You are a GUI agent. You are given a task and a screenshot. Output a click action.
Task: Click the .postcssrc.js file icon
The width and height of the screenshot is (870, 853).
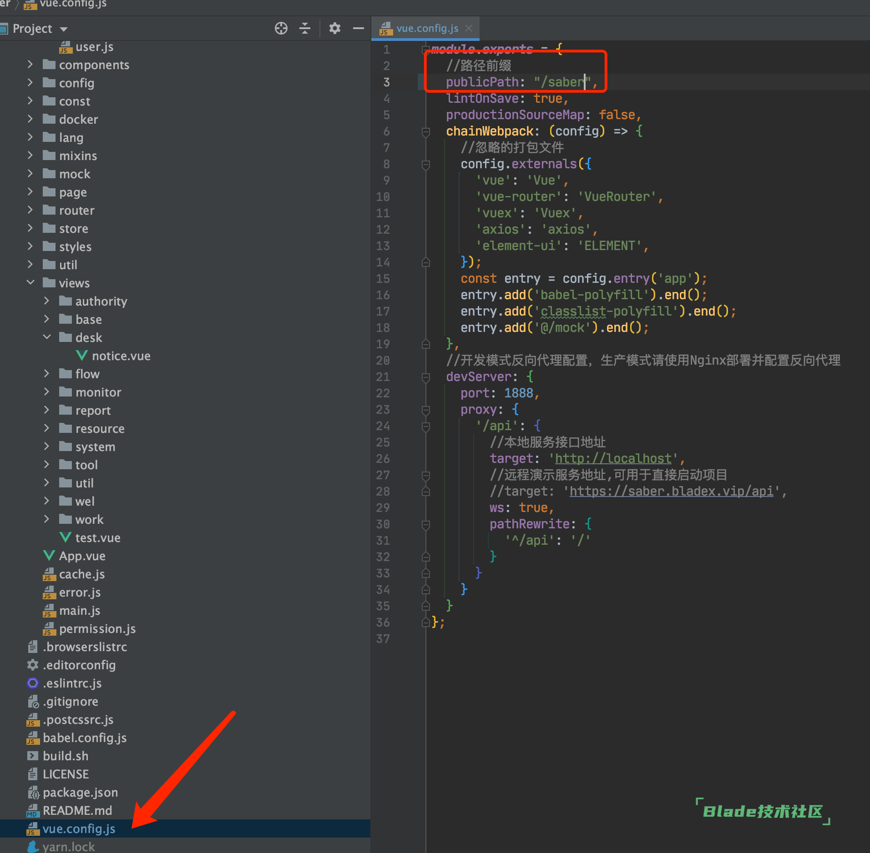click(33, 720)
